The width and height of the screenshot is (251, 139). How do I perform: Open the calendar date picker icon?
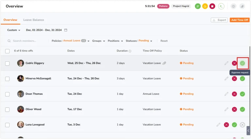point(66,30)
